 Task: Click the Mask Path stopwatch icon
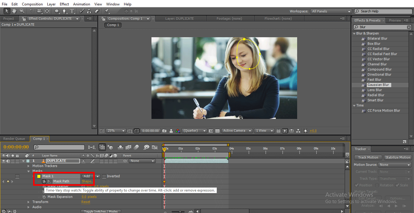click(x=44, y=181)
